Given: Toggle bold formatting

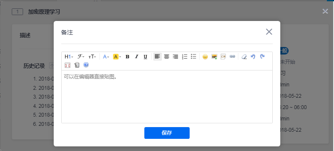Looking at the screenshot, I should (x=128, y=57).
